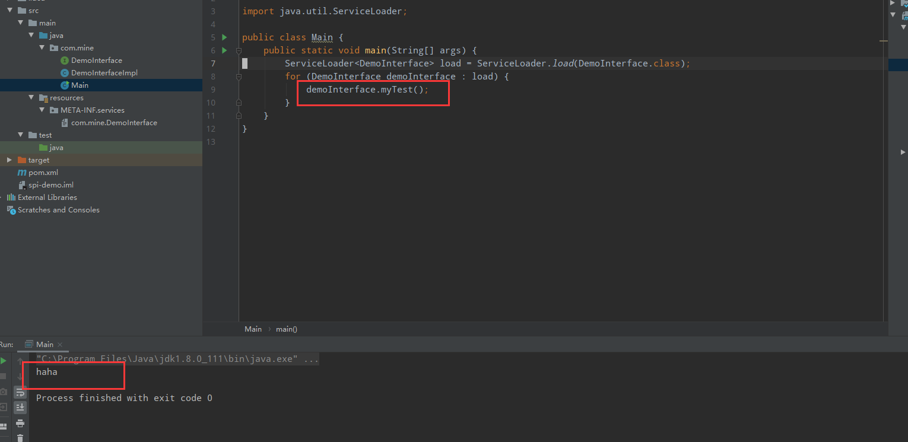The width and height of the screenshot is (908, 442).
Task: Collapse the META-INF.services folder
Action: [42, 110]
